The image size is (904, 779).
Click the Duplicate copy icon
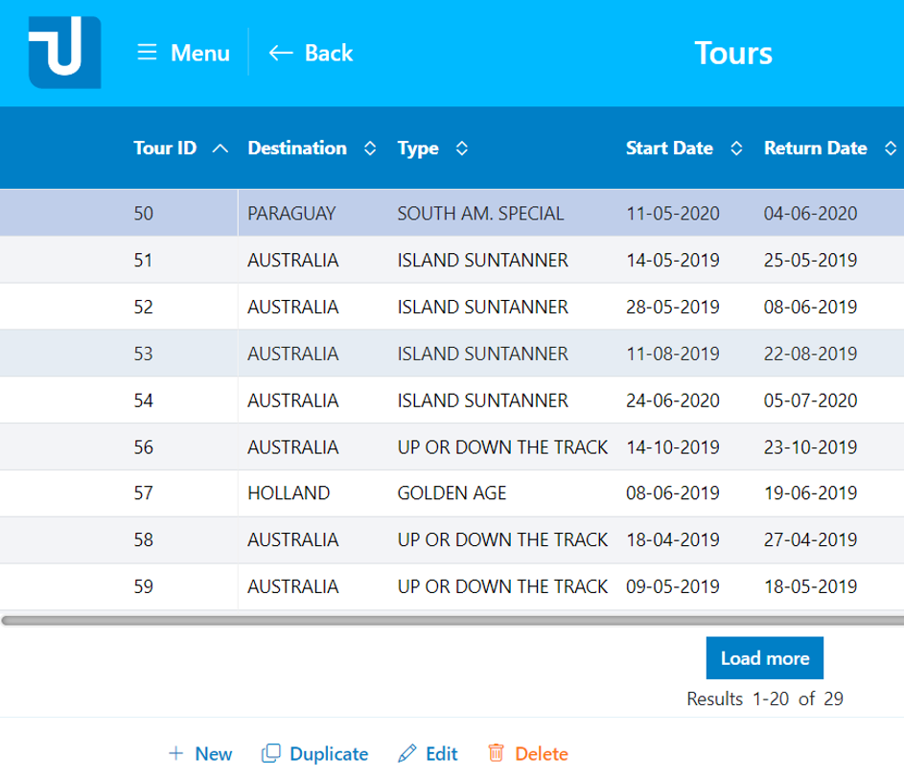(270, 754)
